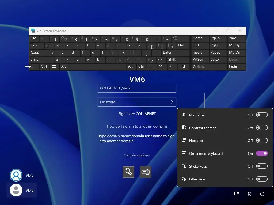Image resolution: width=274 pixels, height=205 pixels.
Task: Enable the Filter keys switch
Action: (262, 179)
